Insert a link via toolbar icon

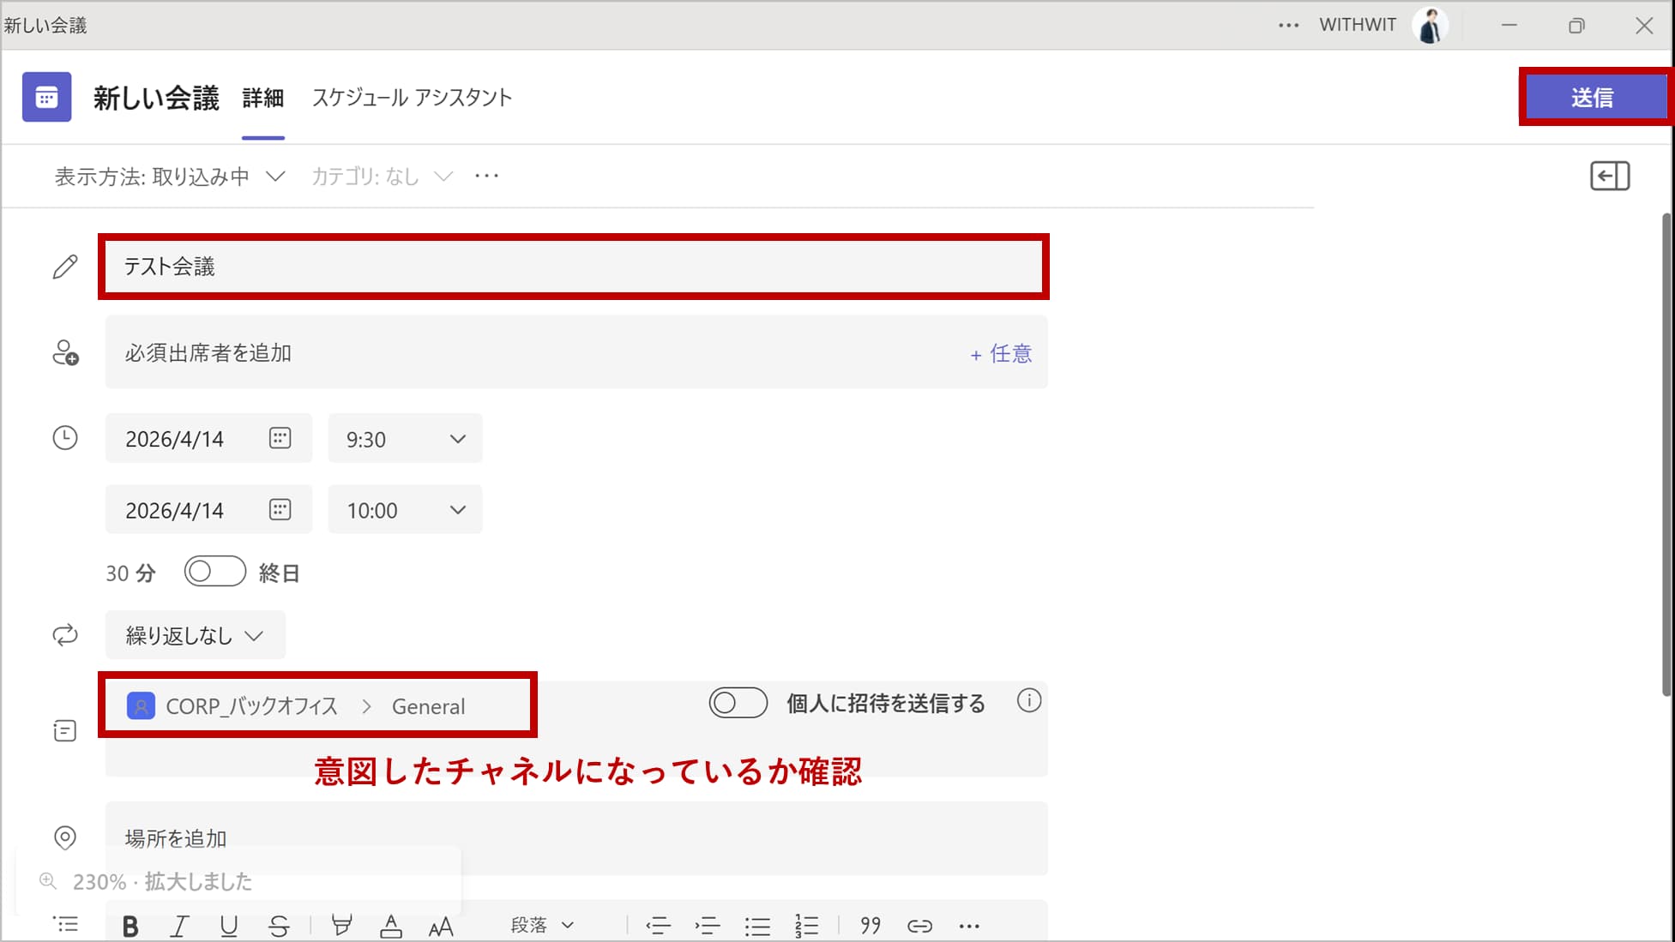tap(919, 926)
